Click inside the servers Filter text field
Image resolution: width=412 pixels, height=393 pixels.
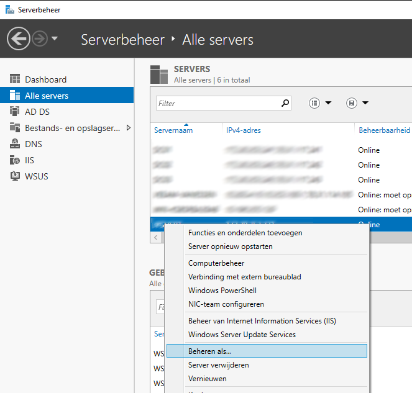(217, 104)
